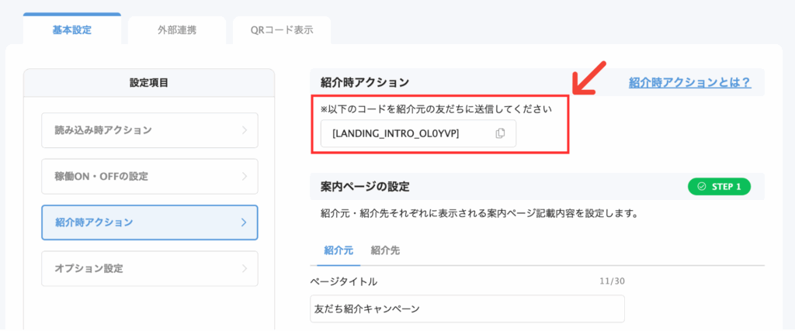This screenshot has width=795, height=331.
Task: Switch to the 紹介先 sub-tab
Action: tap(386, 250)
